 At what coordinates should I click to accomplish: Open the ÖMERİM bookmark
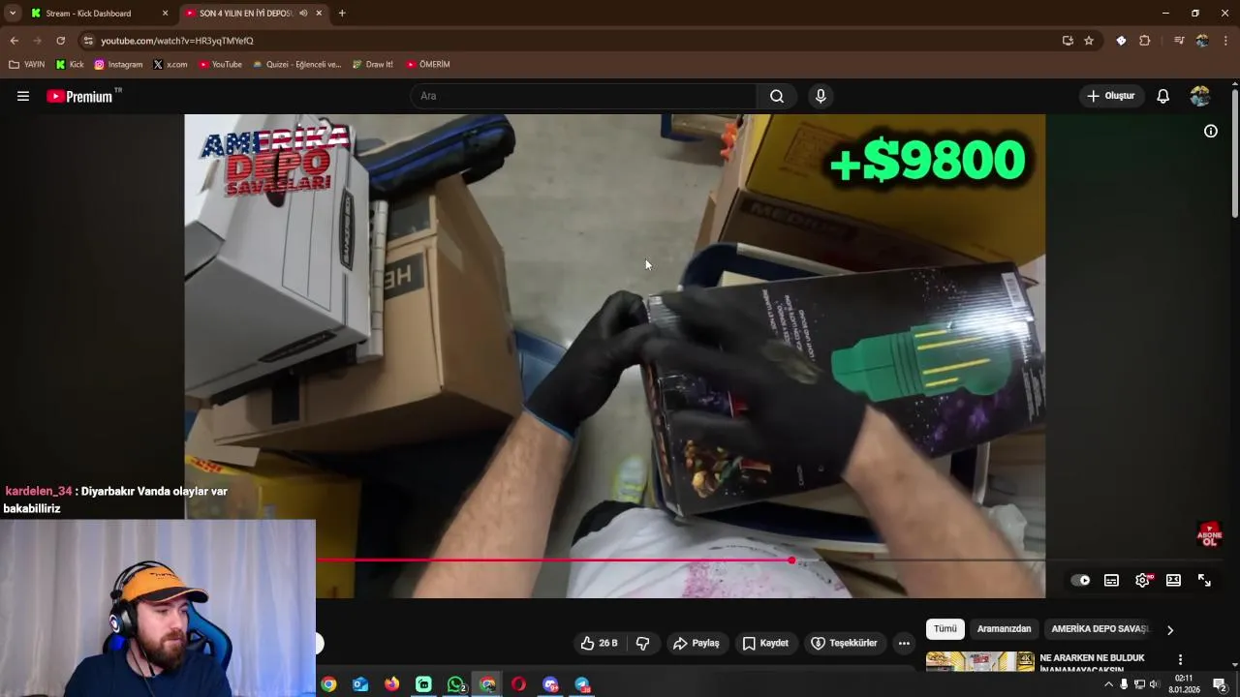coord(427,65)
